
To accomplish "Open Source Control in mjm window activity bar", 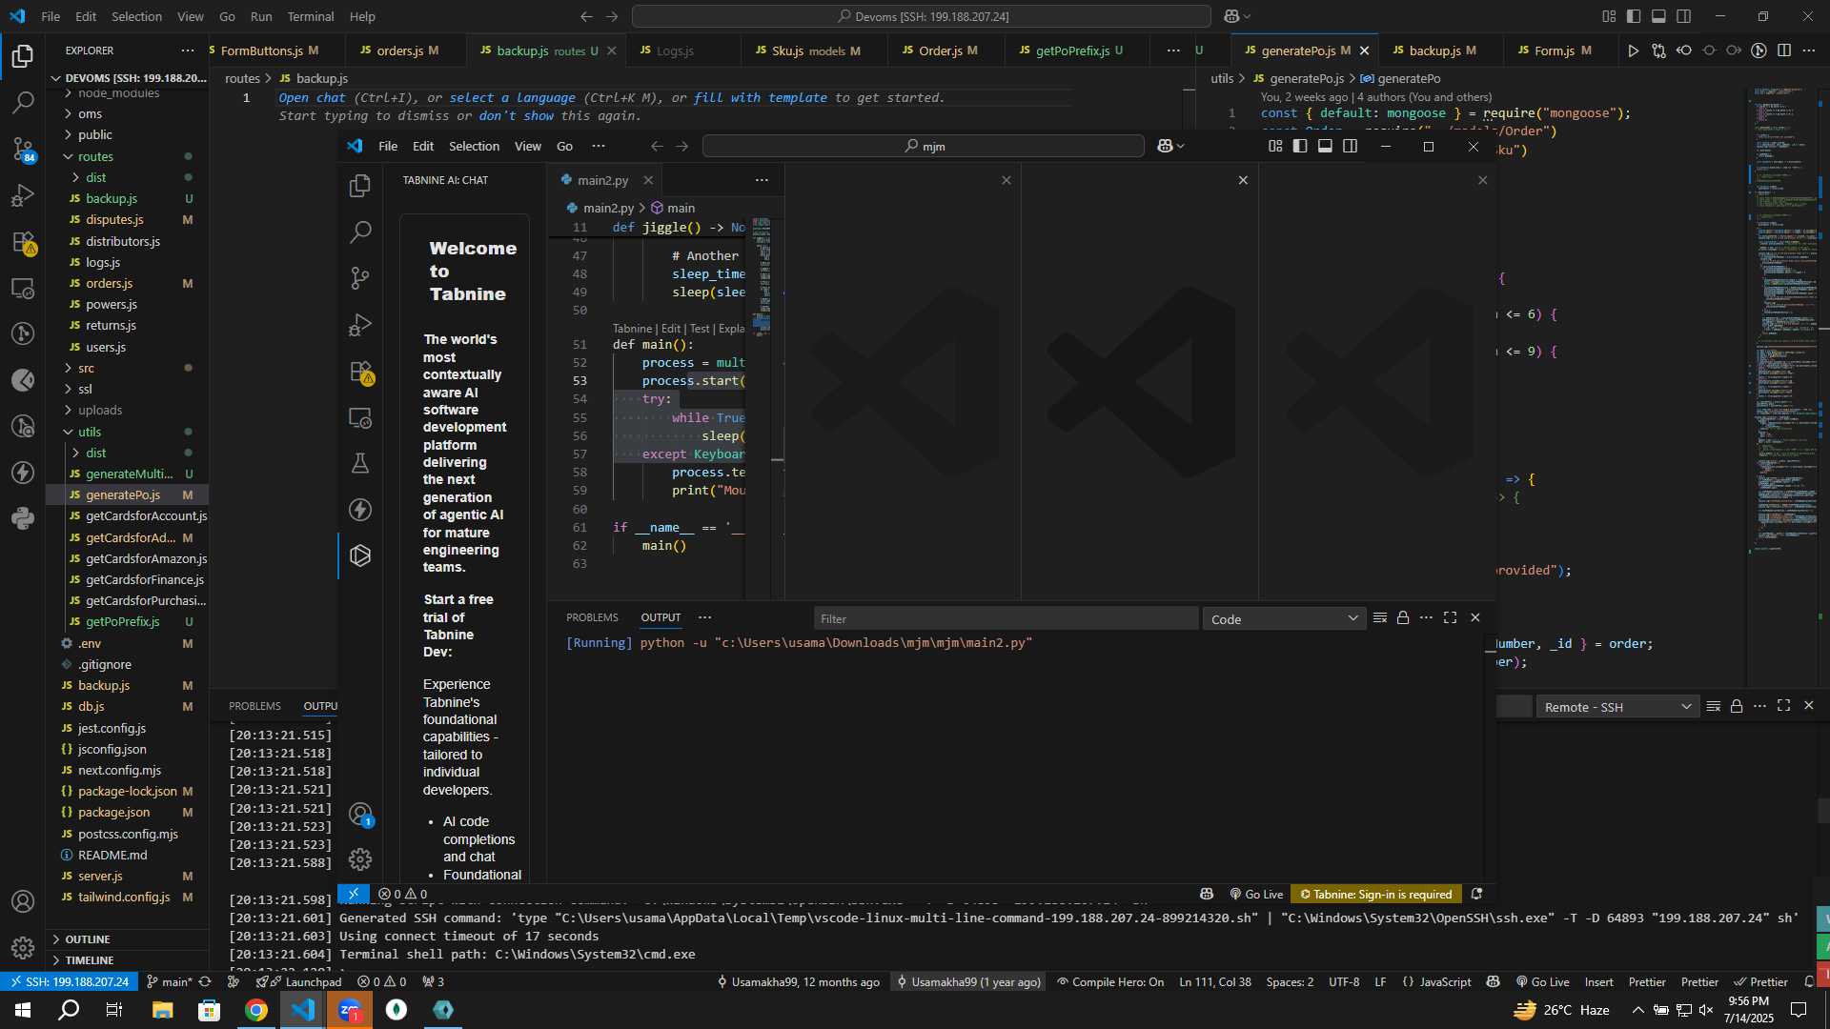I will (x=360, y=278).
